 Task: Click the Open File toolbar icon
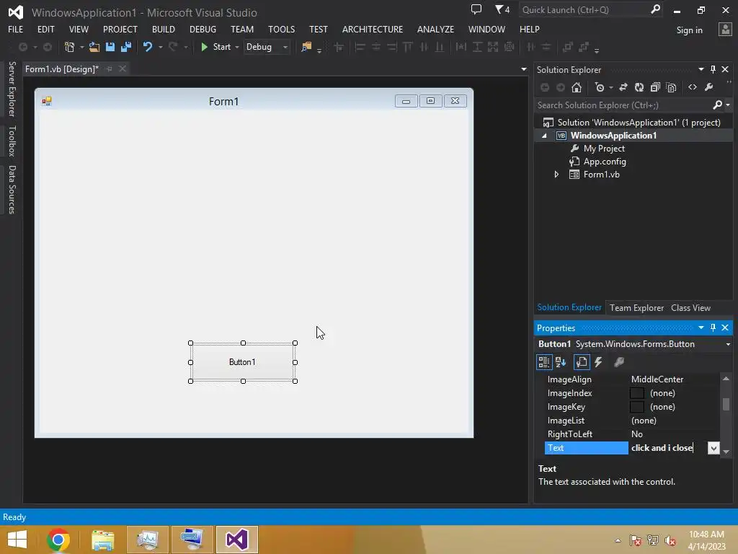tap(94, 47)
